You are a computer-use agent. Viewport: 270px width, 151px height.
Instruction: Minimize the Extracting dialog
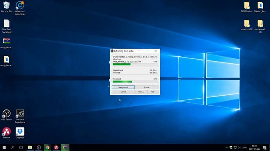pyautogui.click(x=139, y=51)
